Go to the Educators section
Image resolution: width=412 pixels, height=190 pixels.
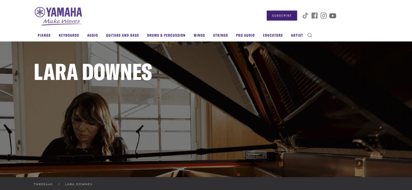point(273,35)
